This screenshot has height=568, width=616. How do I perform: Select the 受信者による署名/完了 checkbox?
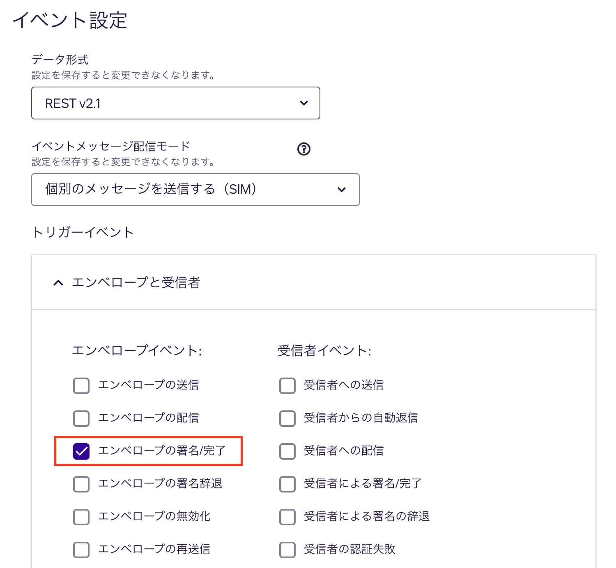click(287, 484)
